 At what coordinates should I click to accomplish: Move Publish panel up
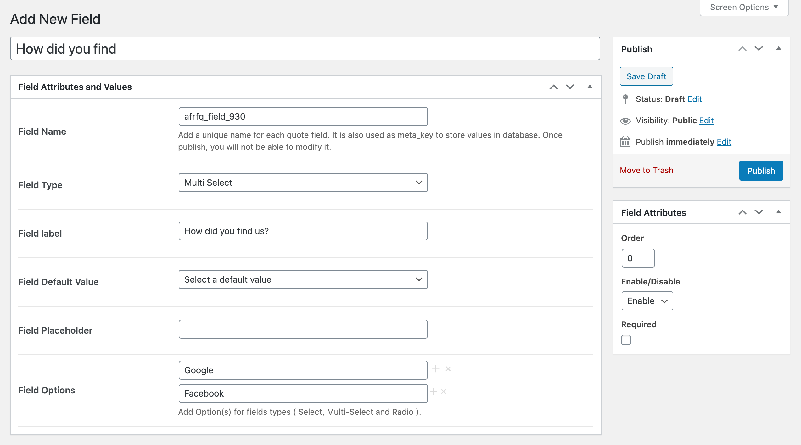tap(742, 49)
